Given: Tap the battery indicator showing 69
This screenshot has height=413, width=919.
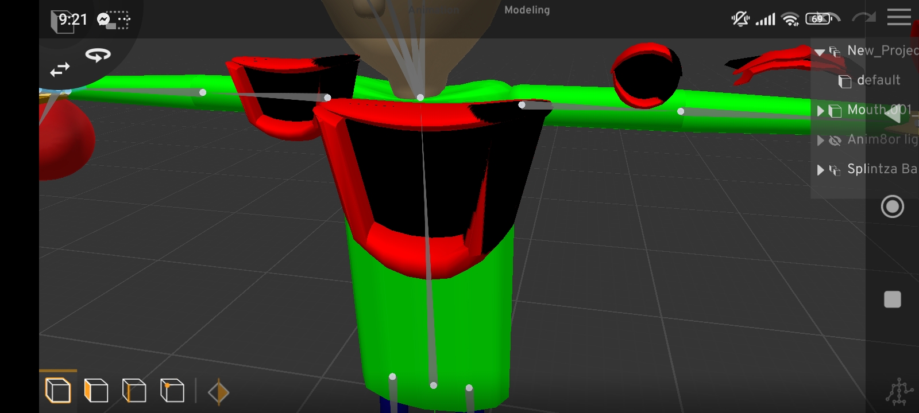Looking at the screenshot, I should (x=818, y=19).
